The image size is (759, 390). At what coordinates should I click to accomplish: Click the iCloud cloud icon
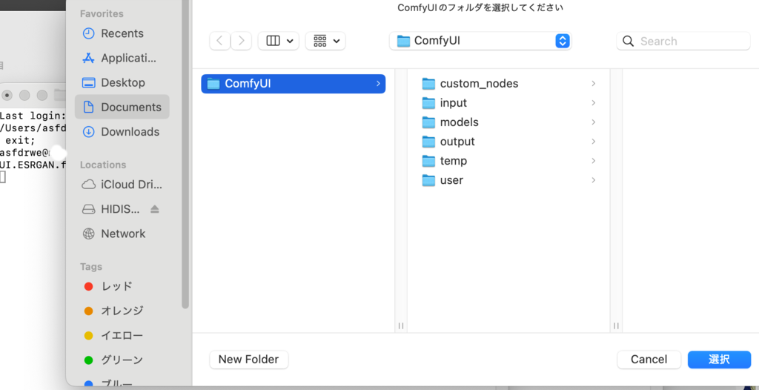pyautogui.click(x=89, y=185)
